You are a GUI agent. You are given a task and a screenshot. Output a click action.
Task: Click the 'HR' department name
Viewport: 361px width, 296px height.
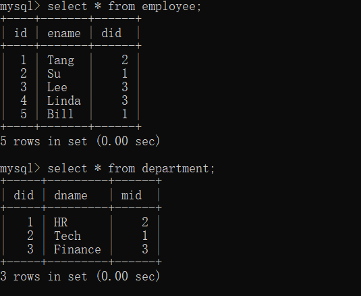(x=61, y=222)
